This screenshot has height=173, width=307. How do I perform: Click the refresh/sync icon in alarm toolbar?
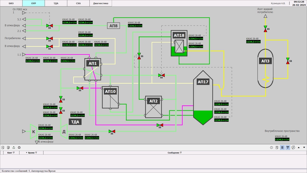pos(293,147)
